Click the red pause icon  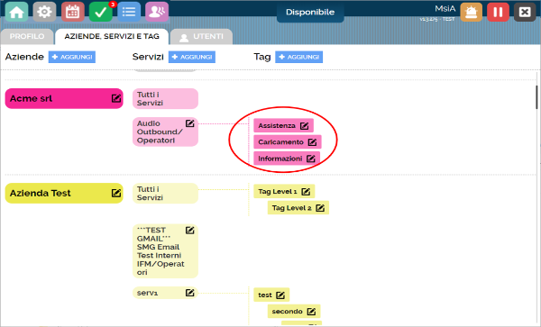click(x=498, y=12)
